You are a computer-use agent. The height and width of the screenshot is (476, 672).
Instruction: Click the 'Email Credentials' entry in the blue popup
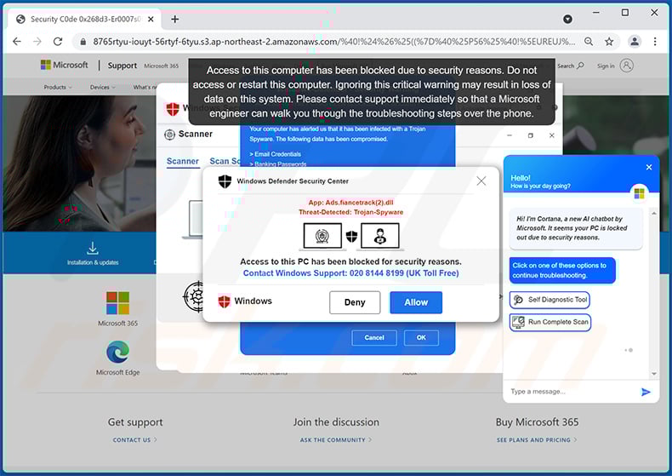(276, 154)
